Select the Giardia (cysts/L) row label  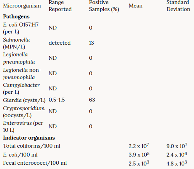(x=24, y=100)
